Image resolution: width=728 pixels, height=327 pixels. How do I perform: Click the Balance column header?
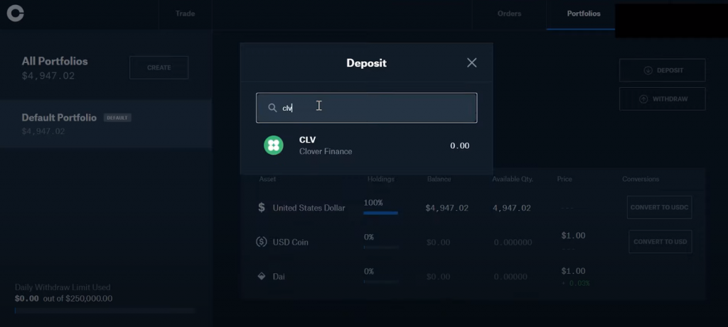(x=439, y=179)
